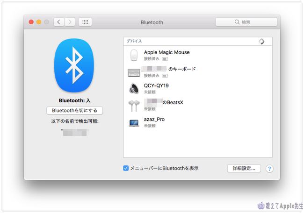Toggle メニューバーにBluetoothを表示 checkbox

tap(126, 168)
